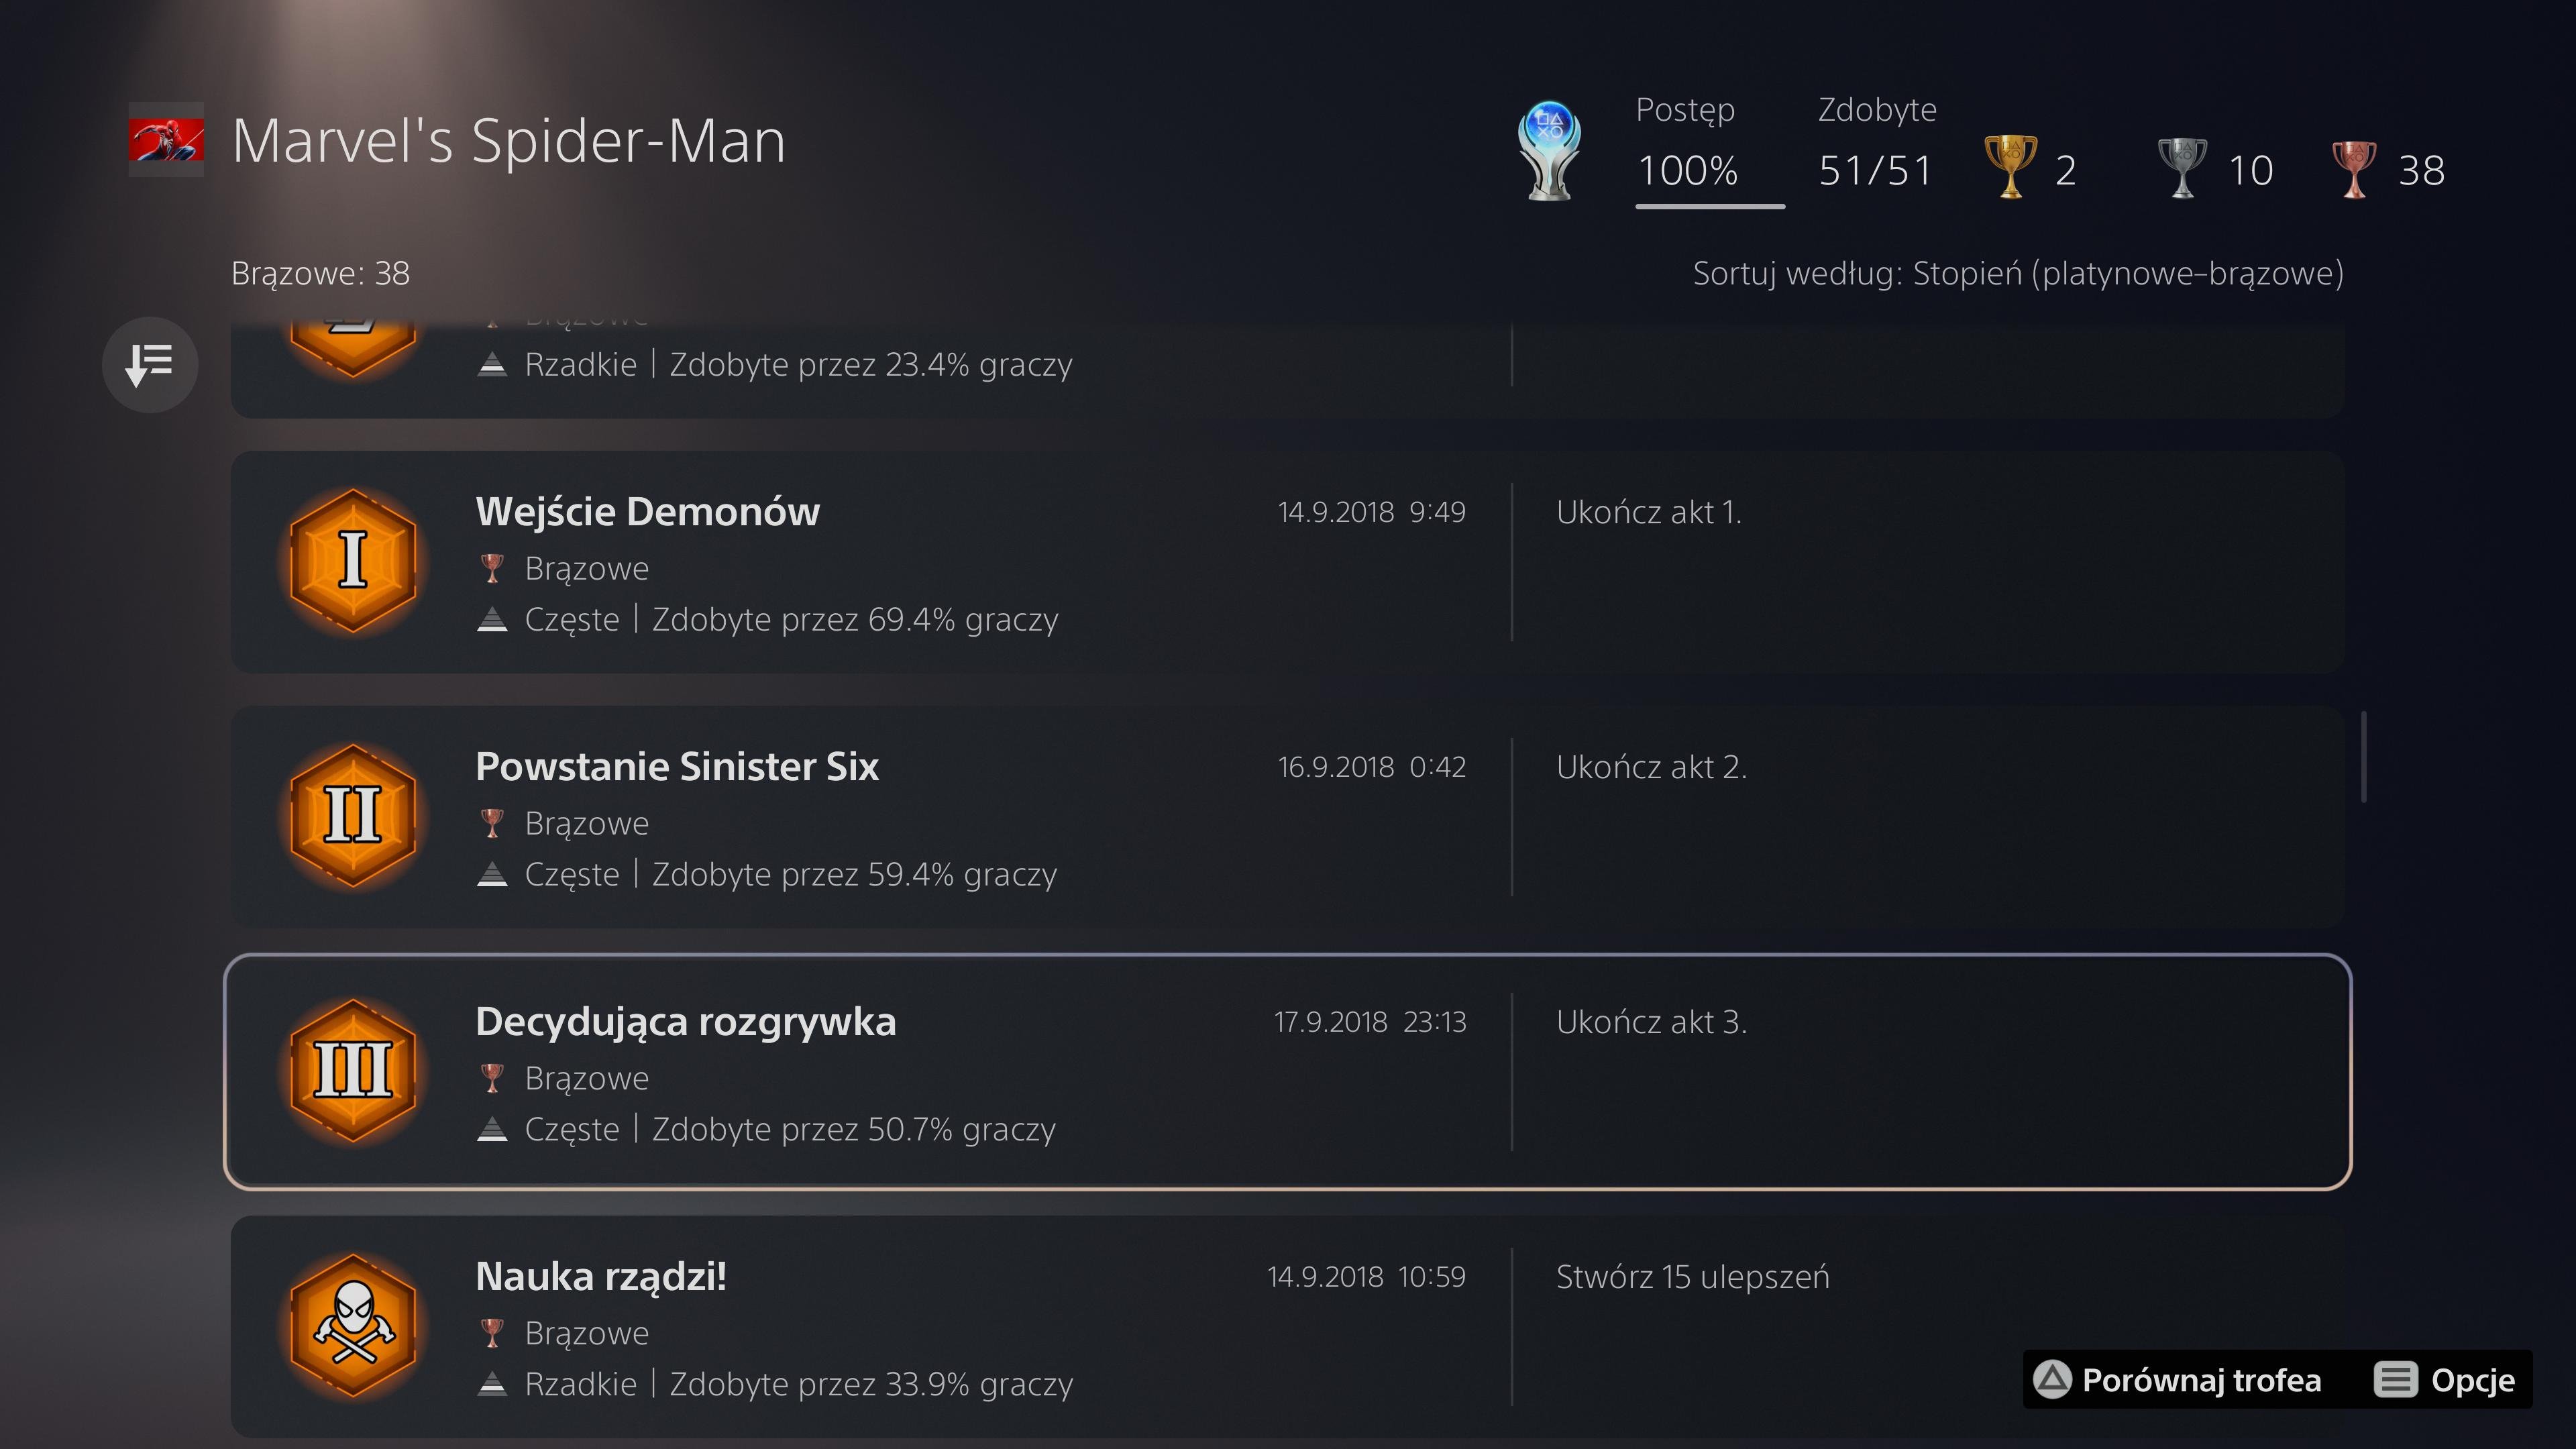Click the 100% progress bar under Postęp
Screen dimensions: 2576x1449
[1710, 206]
